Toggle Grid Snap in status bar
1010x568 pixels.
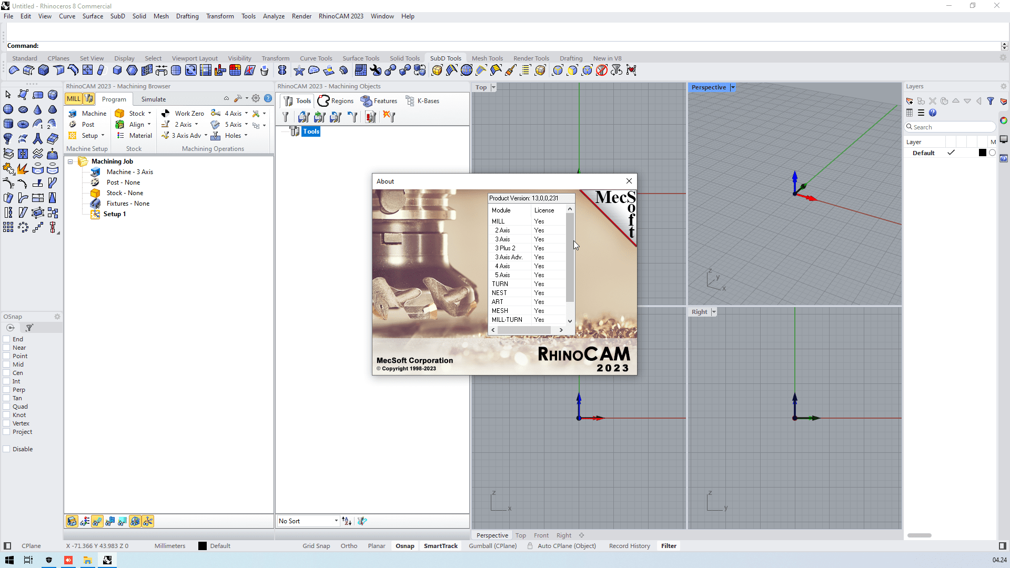tap(316, 546)
